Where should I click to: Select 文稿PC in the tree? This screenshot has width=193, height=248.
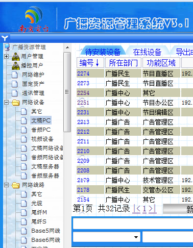(x=41, y=120)
